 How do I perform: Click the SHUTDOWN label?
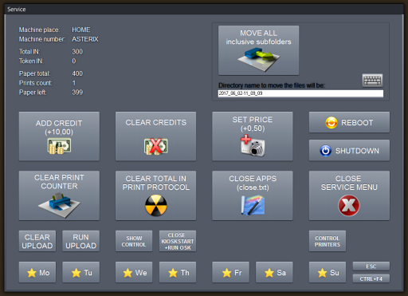pos(357,151)
